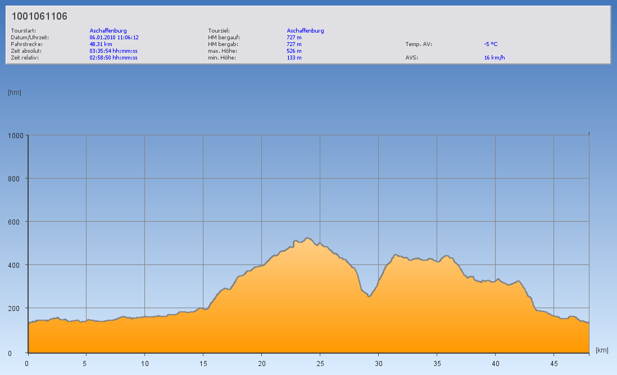
Task: Select the min. Höhe value 133 m
Action: pos(294,57)
